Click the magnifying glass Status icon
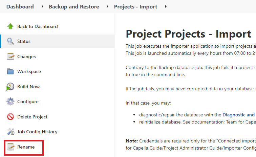 point(10,41)
